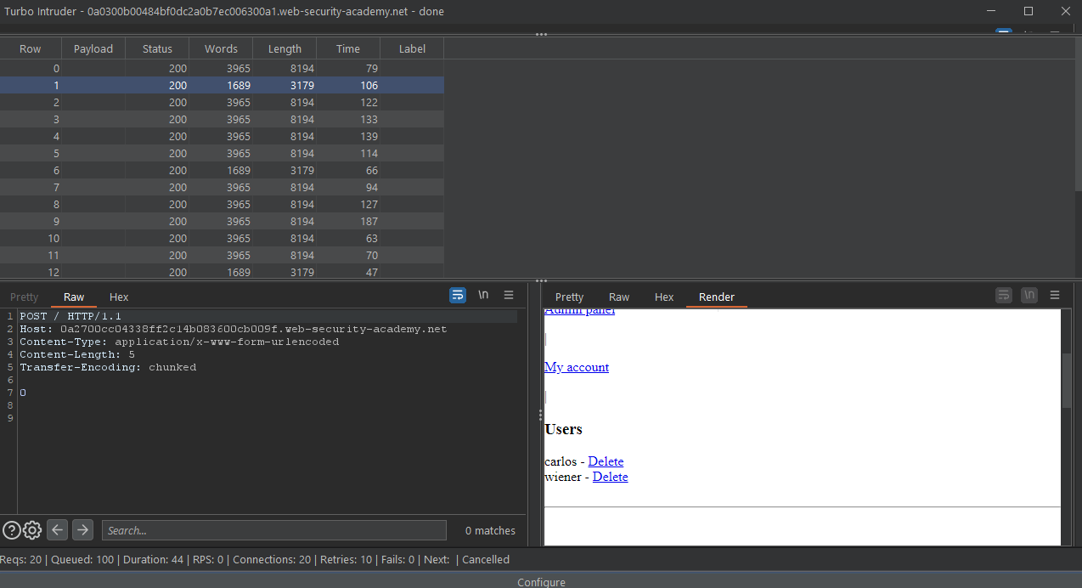Screen dimensions: 1082x588
Task: Open the My account link
Action: (576, 367)
